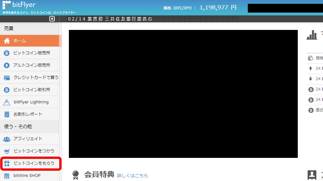
Task: Open bitFlyer Lightning via its triangle icon
Action: (7, 102)
